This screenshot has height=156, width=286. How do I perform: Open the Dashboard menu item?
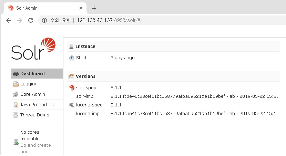37,73
